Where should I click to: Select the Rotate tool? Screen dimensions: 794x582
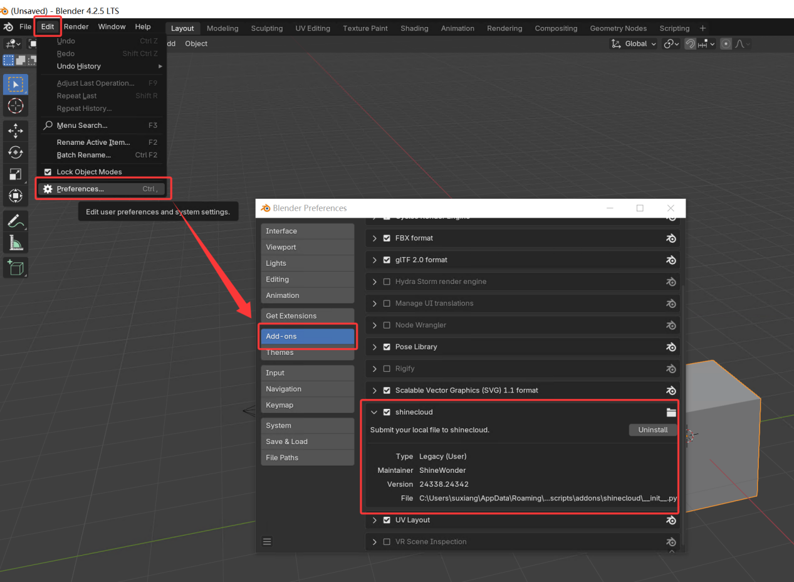[x=16, y=152]
